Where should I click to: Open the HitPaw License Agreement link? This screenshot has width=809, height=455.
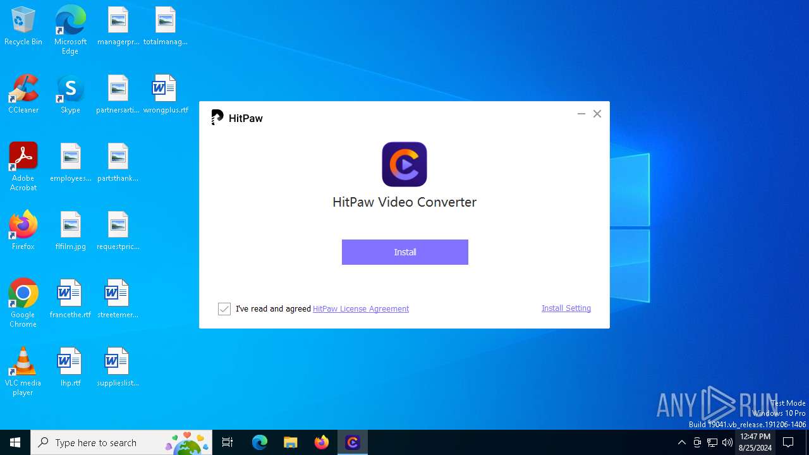361,309
